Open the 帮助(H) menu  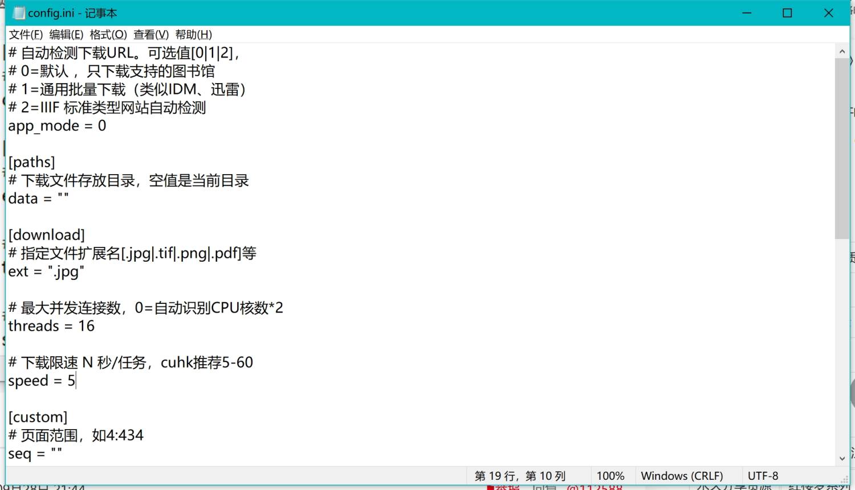pos(193,35)
